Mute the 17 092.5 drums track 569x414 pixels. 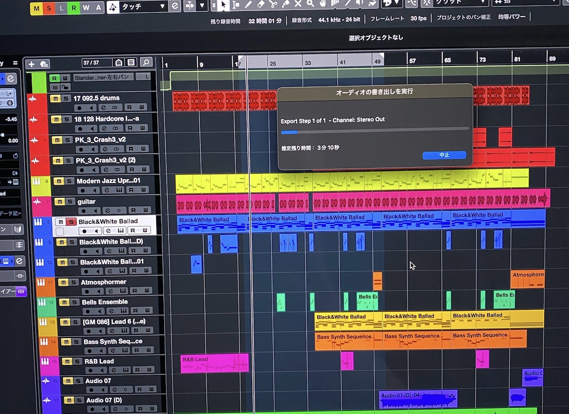pos(55,98)
